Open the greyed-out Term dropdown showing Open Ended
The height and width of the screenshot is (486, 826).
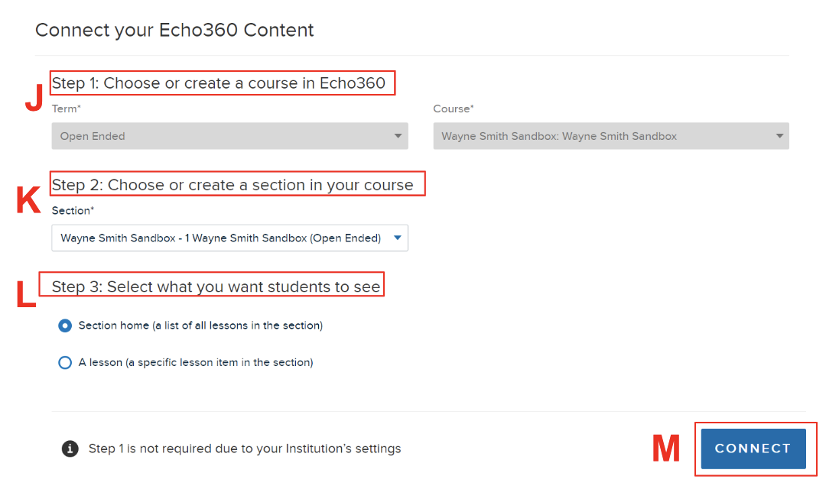(229, 136)
